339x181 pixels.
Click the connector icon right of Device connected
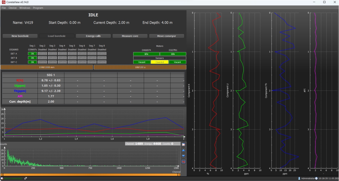coord(25,178)
